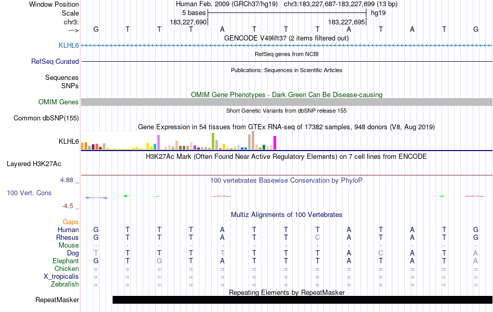This screenshot has height=312, width=493.
Task: Click the KLHL6 GTEx expression label
Action: [69, 141]
